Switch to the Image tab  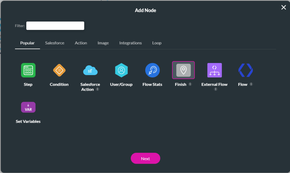(x=103, y=43)
